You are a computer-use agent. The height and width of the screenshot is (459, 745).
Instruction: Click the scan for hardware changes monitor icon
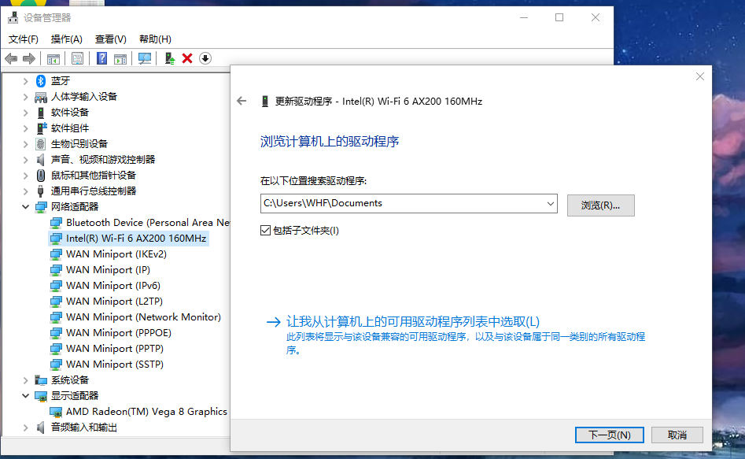[x=145, y=58]
